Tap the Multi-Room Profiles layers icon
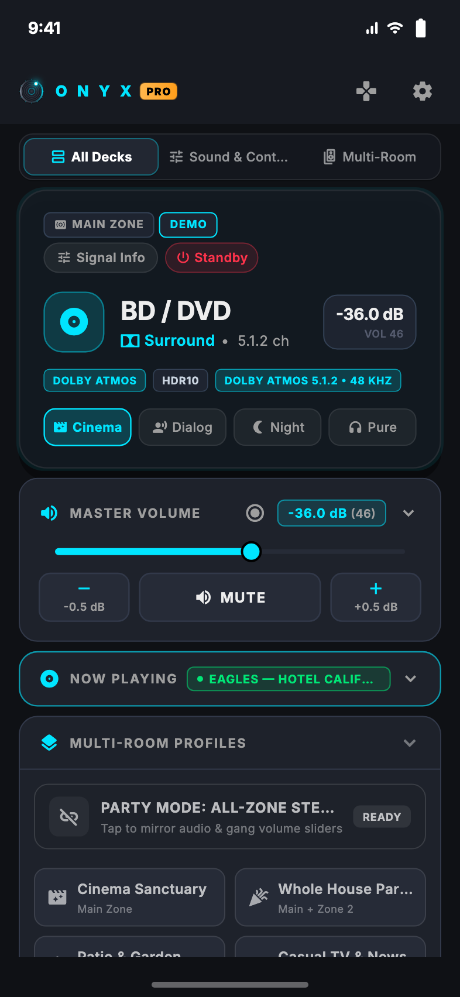This screenshot has width=460, height=997. [49, 743]
